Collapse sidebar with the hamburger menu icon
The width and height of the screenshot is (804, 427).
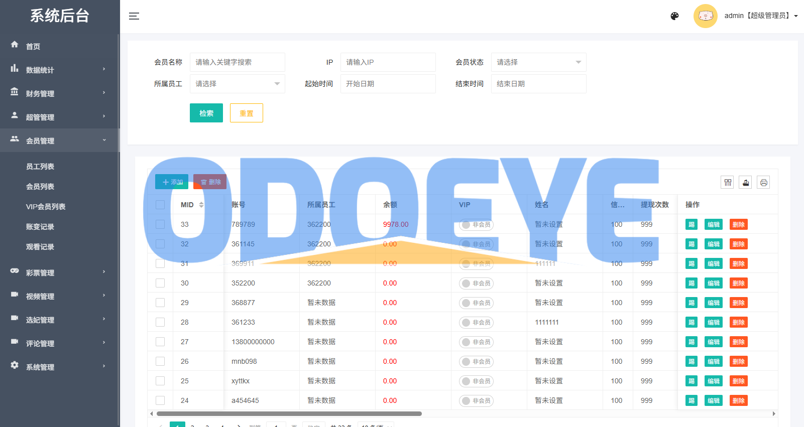[x=134, y=16]
